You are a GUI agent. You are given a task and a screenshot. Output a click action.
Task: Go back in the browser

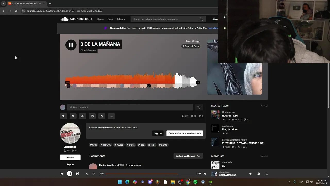4,11
